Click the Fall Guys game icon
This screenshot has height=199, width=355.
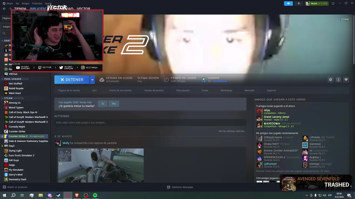6,160
